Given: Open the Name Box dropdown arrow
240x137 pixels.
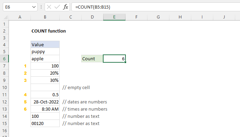Looking at the screenshot, I should (x=34, y=7).
